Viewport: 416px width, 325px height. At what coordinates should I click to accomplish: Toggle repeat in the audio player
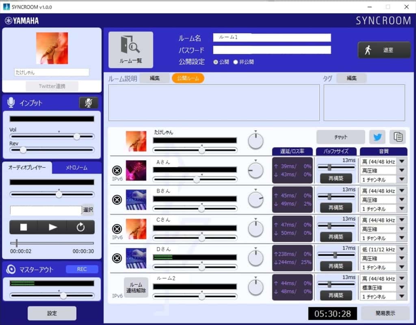pyautogui.click(x=81, y=227)
